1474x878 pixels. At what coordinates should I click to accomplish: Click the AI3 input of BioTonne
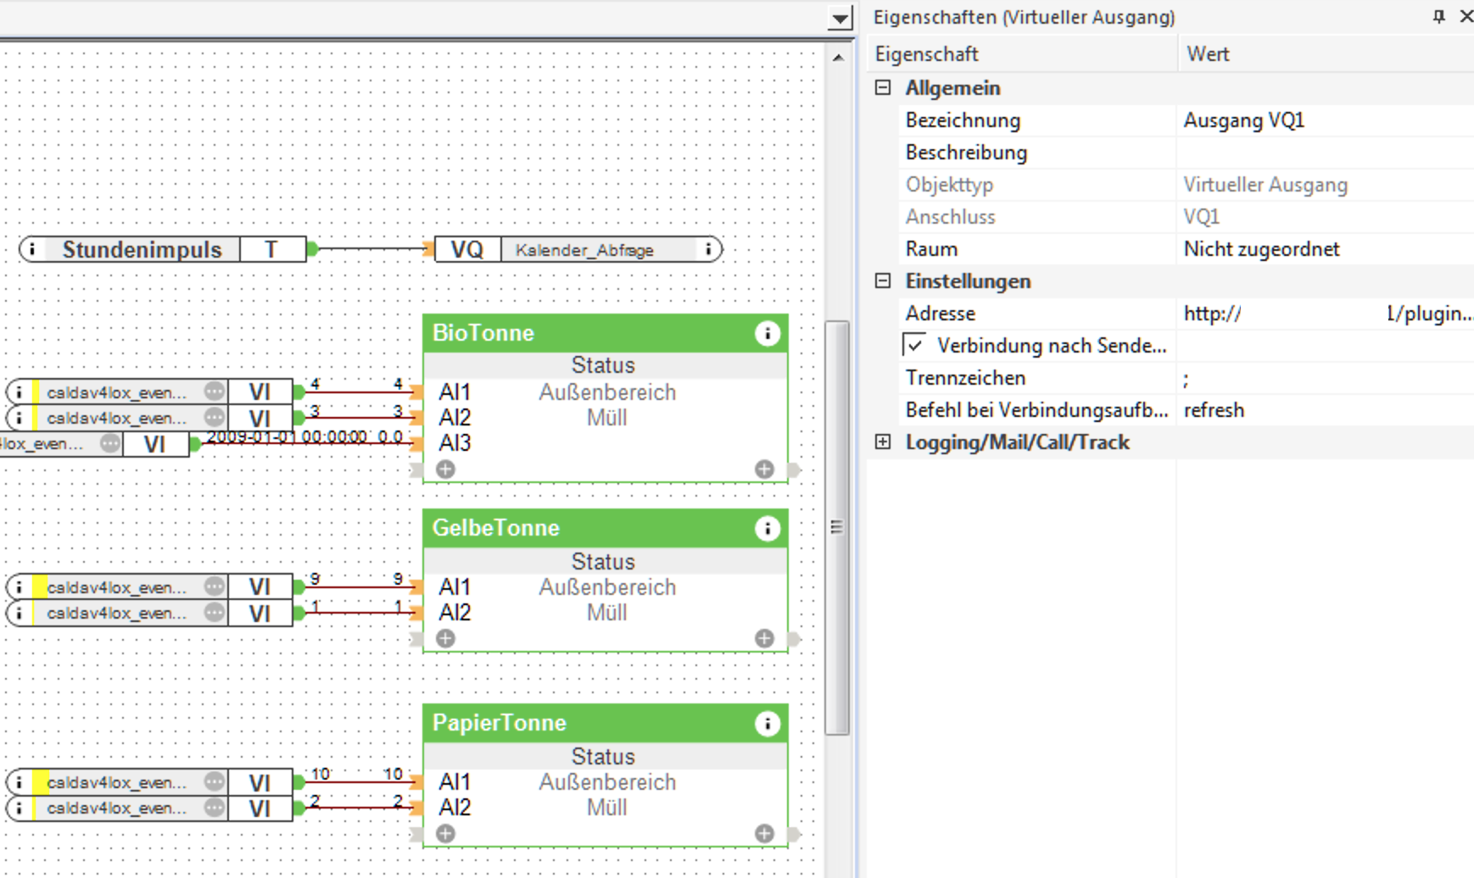click(455, 443)
